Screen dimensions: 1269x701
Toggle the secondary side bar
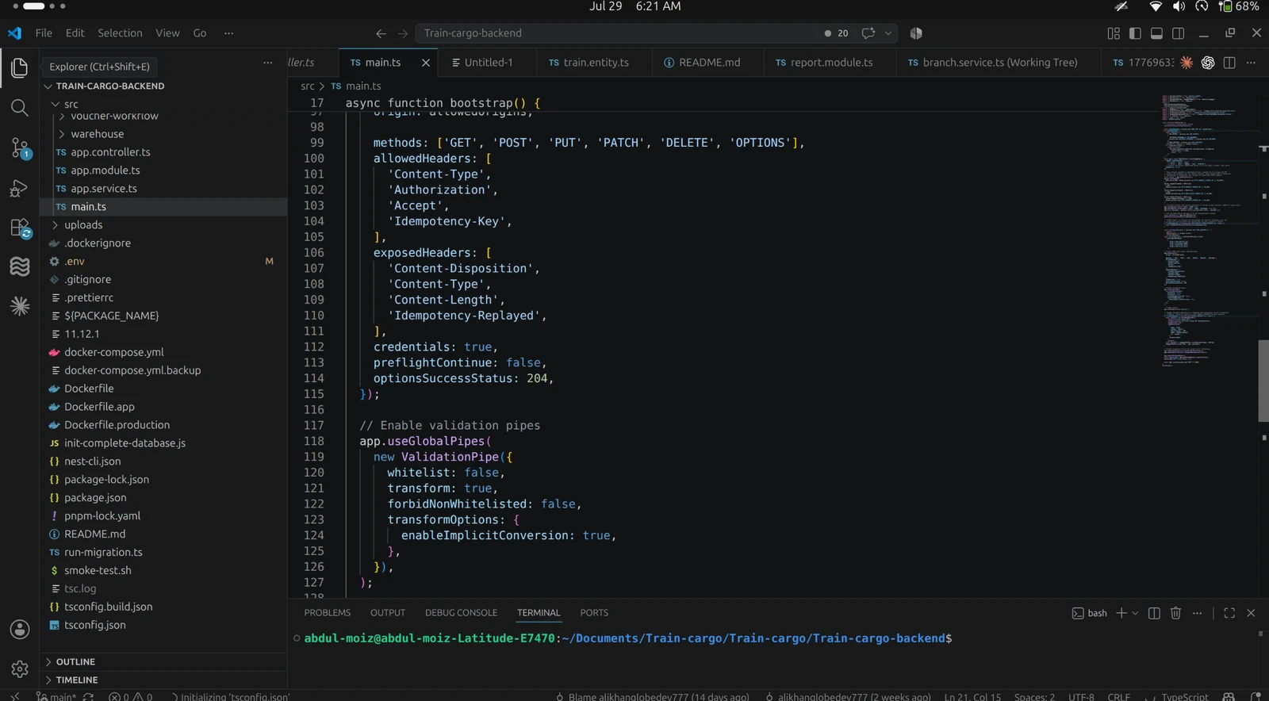[x=1179, y=33]
